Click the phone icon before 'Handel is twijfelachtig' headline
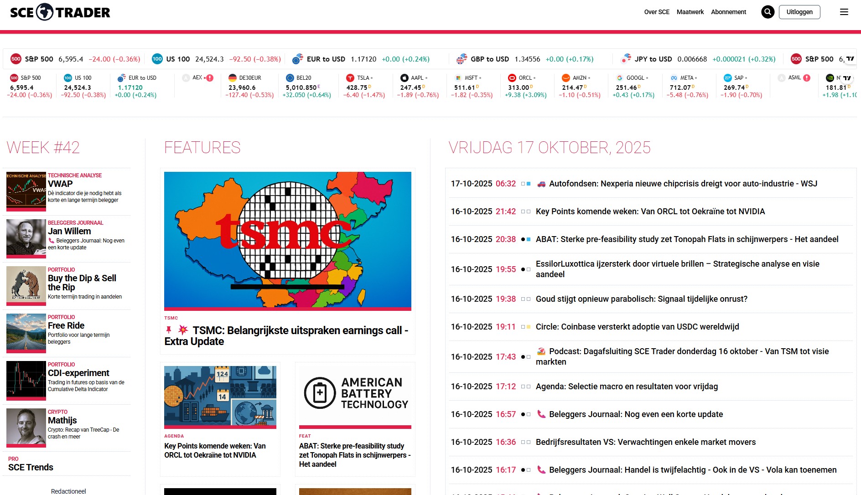The height and width of the screenshot is (495, 861). (x=541, y=470)
